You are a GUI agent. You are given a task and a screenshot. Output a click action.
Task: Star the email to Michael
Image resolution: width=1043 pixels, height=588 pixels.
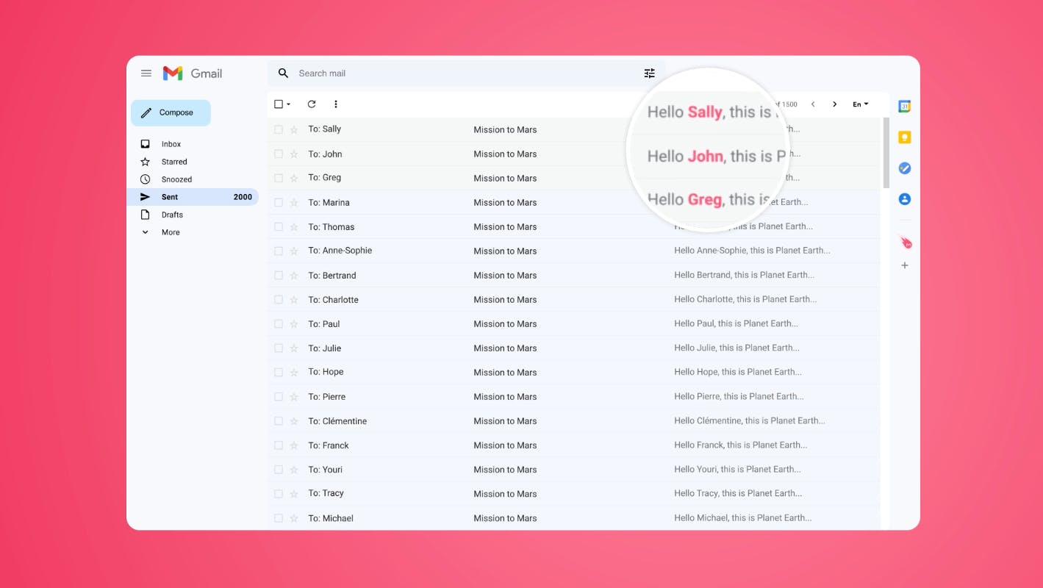294,517
